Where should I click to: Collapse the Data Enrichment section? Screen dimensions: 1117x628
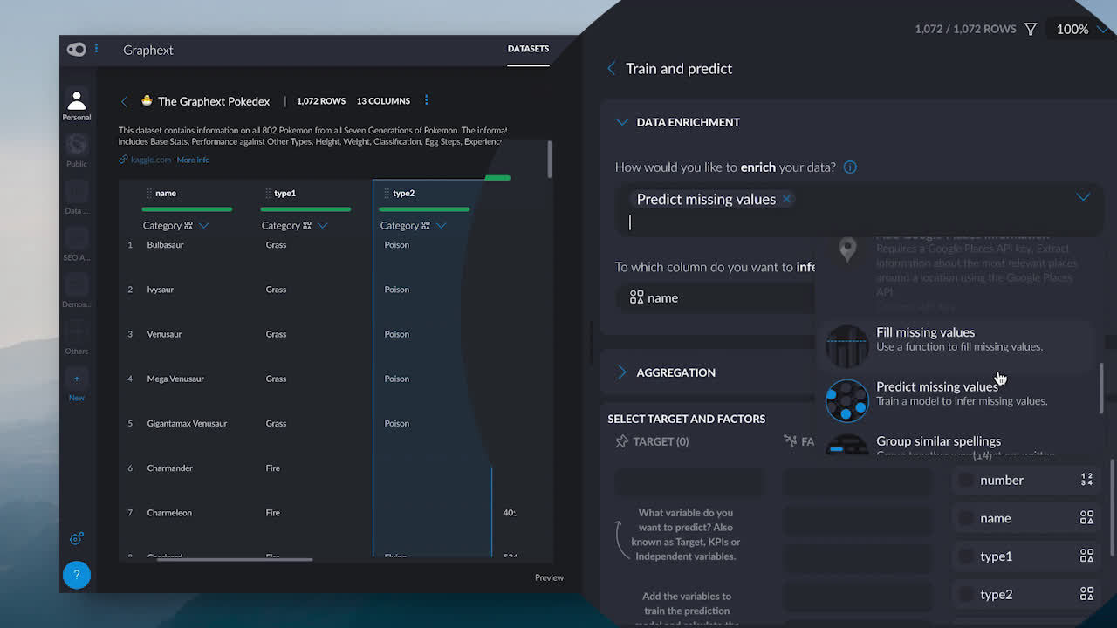622,122
